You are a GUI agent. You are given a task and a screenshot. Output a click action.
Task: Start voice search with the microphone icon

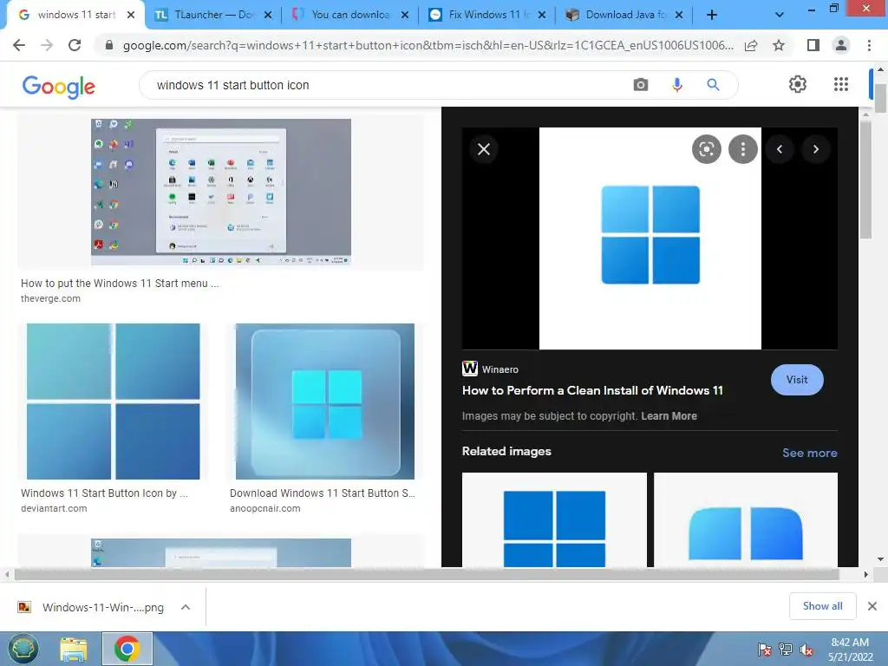pos(676,85)
